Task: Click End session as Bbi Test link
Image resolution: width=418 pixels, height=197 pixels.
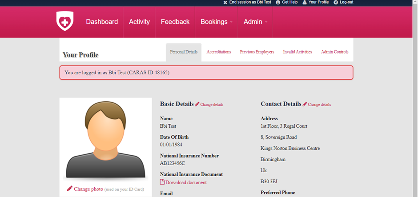Action: [x=250, y=2]
